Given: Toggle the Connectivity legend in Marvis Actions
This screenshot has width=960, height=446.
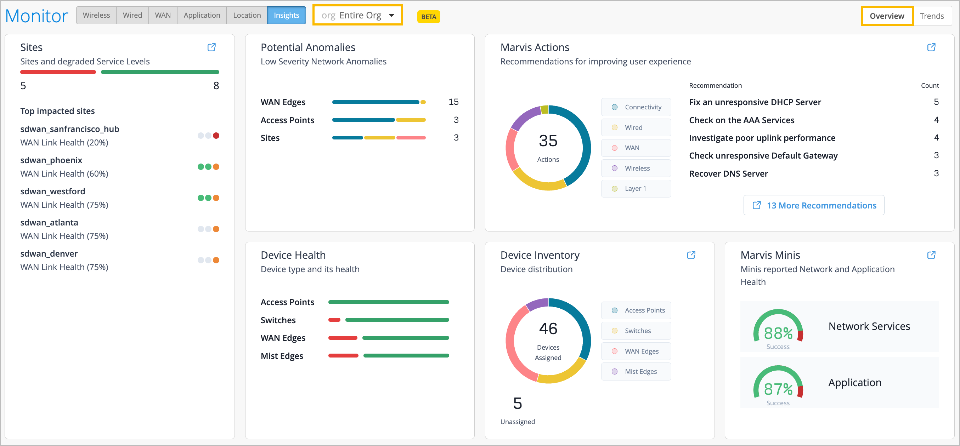Looking at the screenshot, I should click(x=636, y=107).
